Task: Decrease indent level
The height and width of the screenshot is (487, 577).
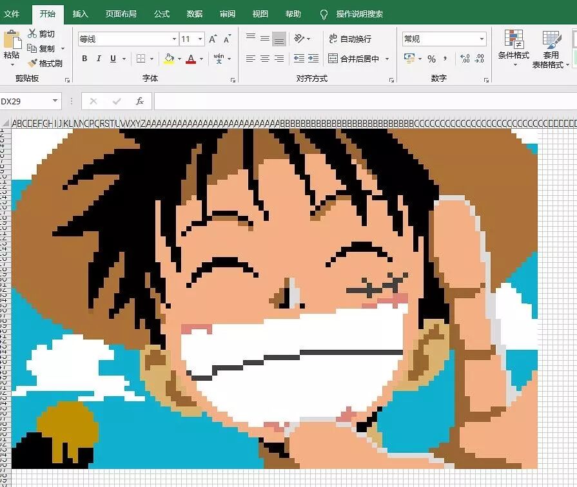Action: (299, 59)
